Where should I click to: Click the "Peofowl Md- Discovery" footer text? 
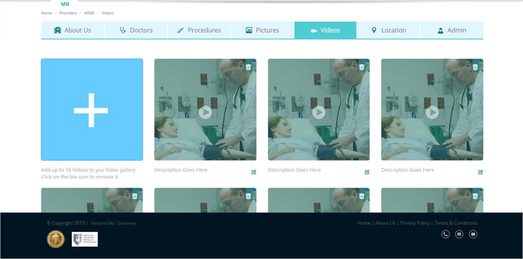click(113, 223)
